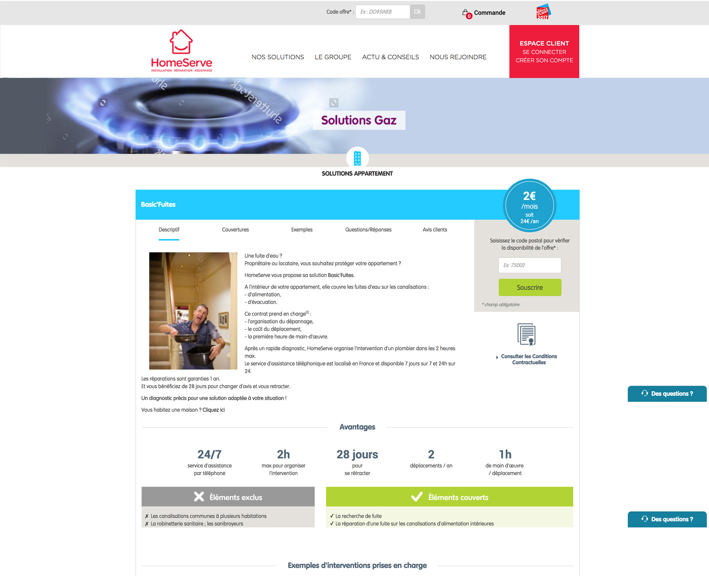Click the Cliquez ici maison link
Screen dimensions: 709x576
pos(214,410)
